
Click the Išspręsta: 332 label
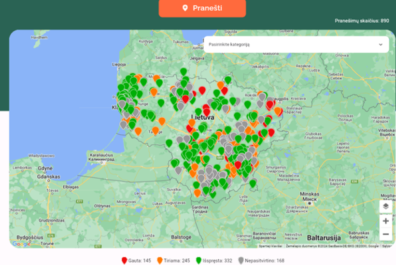[217, 261]
